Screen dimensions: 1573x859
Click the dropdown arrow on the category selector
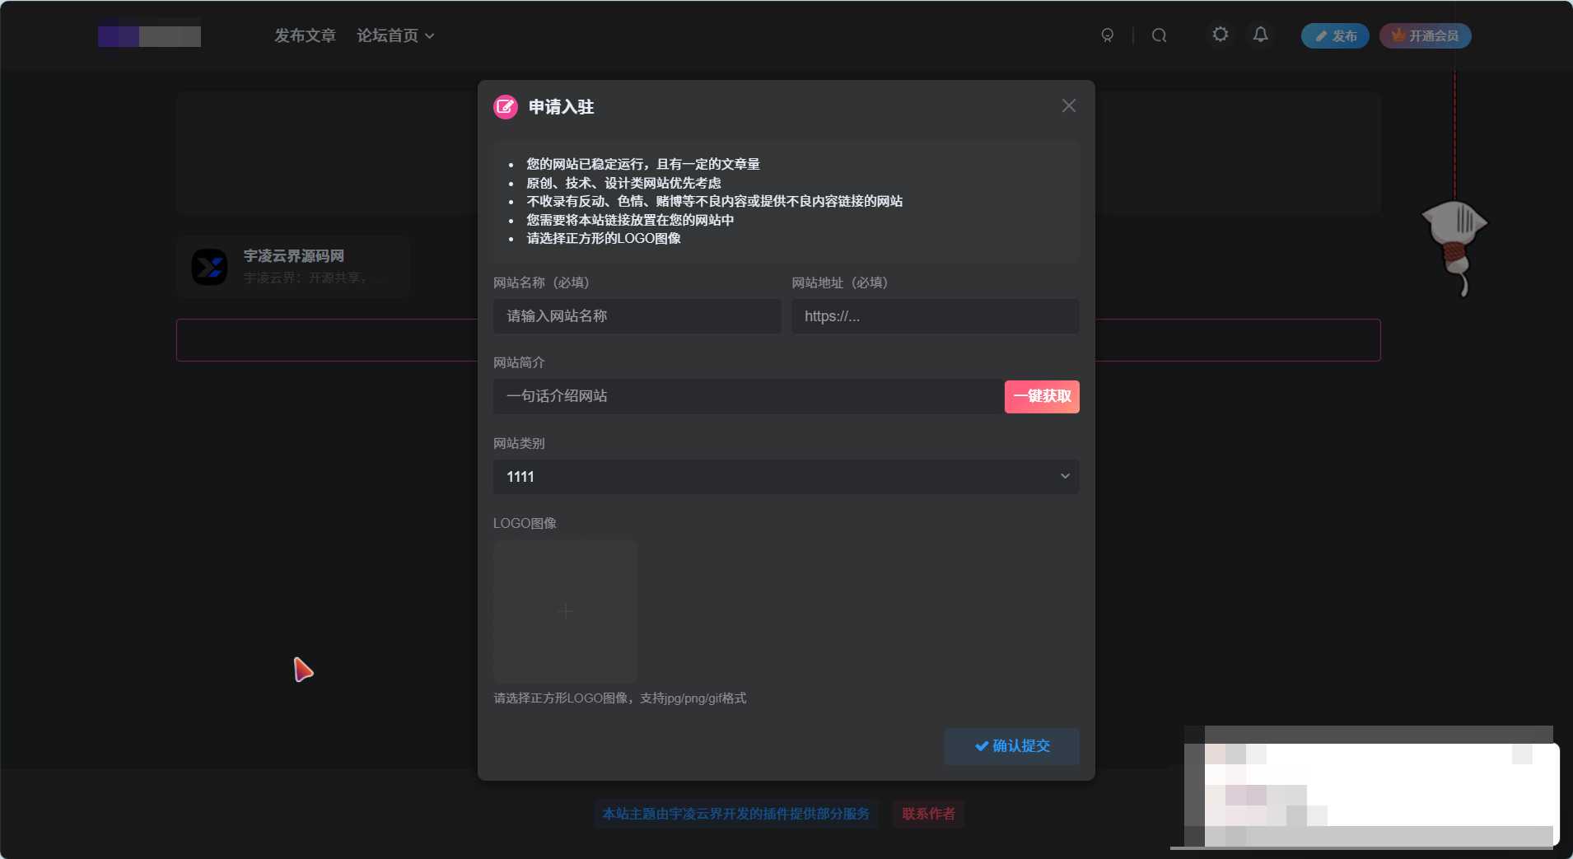point(1063,476)
